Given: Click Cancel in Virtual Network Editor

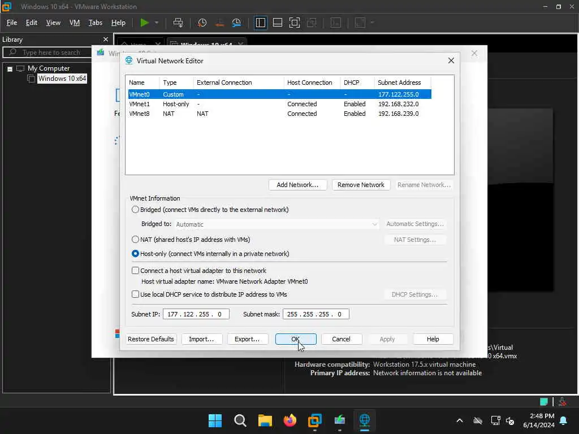Looking at the screenshot, I should [341, 339].
